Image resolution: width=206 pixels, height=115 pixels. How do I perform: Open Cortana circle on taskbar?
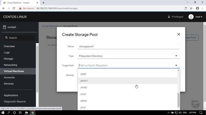14,112
